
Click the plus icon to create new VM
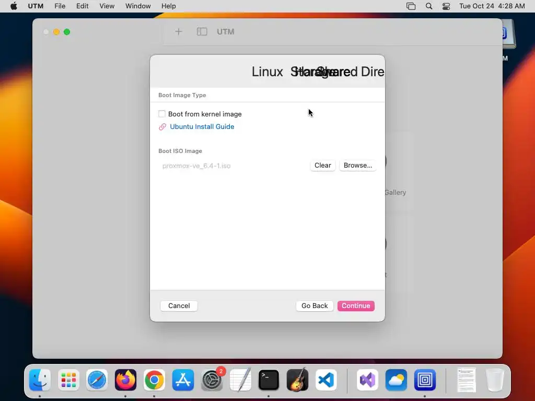click(x=179, y=32)
